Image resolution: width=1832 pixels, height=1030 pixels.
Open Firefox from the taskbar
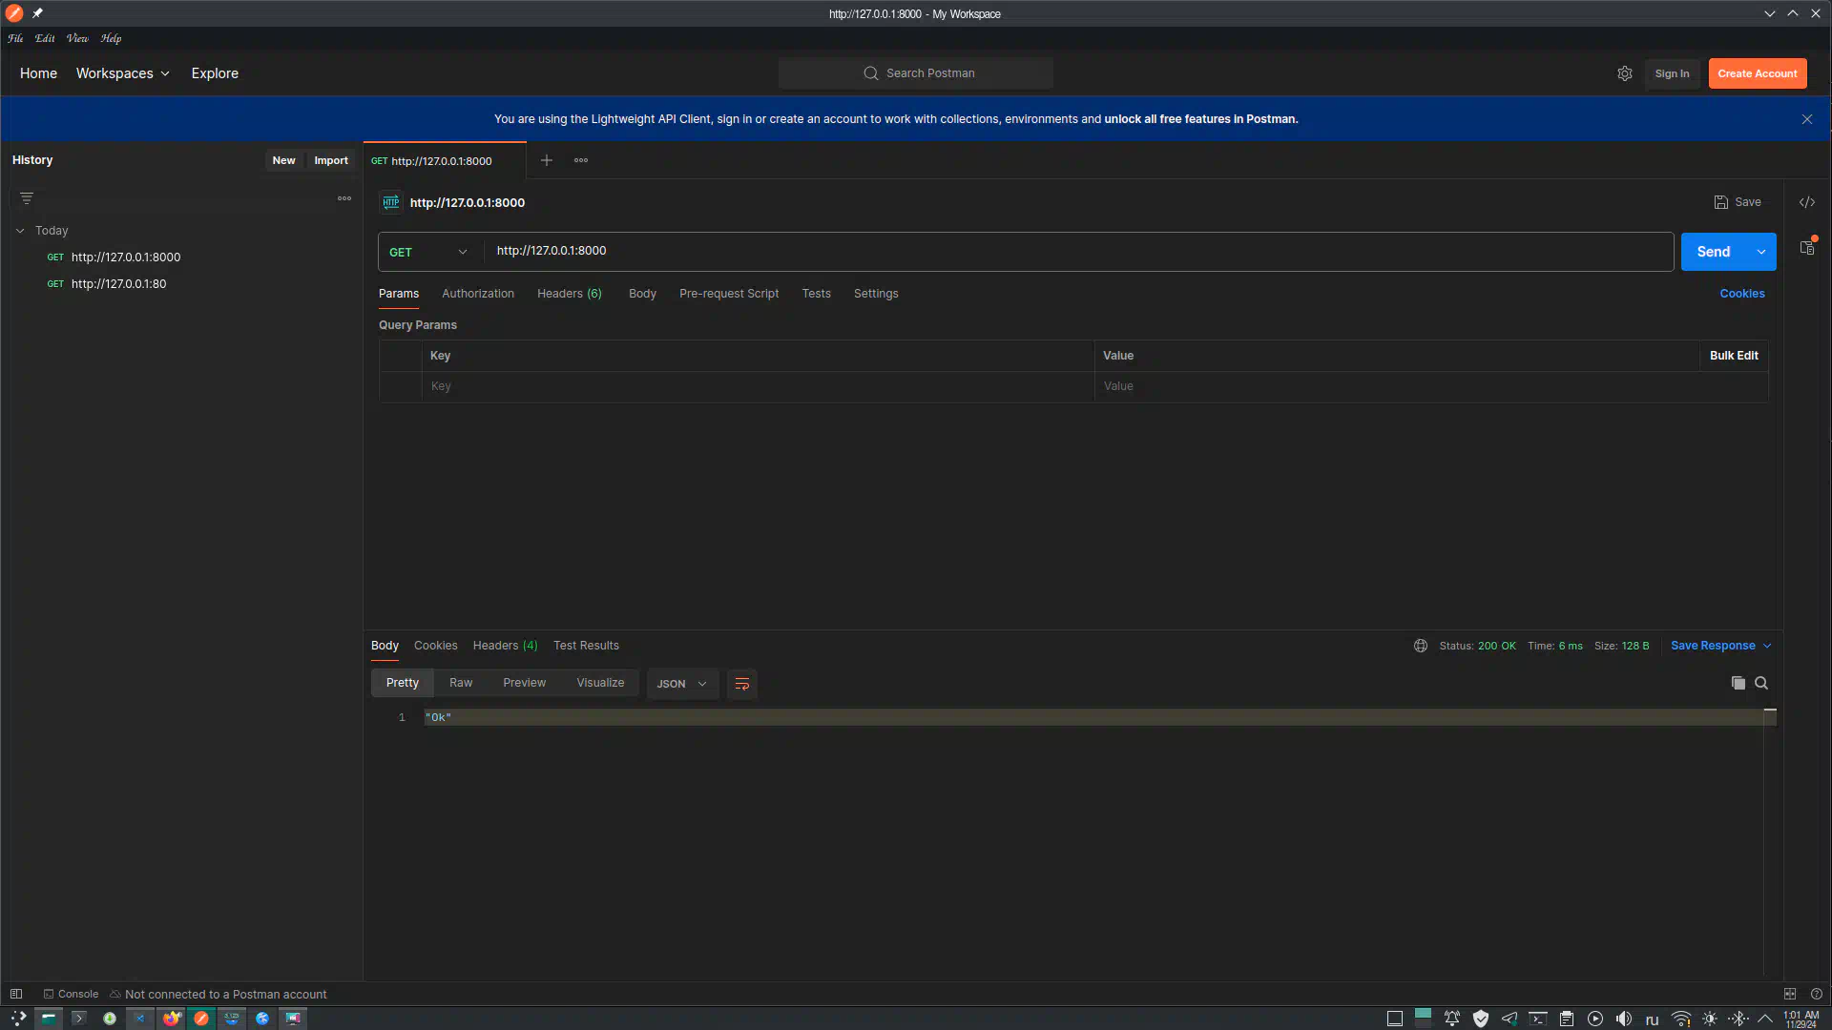point(171,1019)
